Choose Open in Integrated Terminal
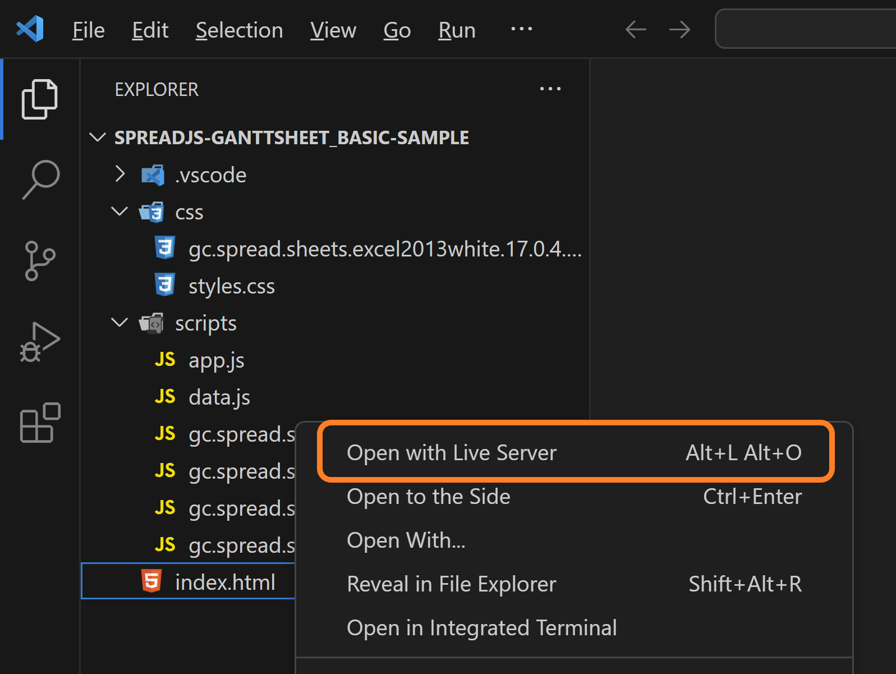Image resolution: width=896 pixels, height=674 pixels. tap(575, 628)
